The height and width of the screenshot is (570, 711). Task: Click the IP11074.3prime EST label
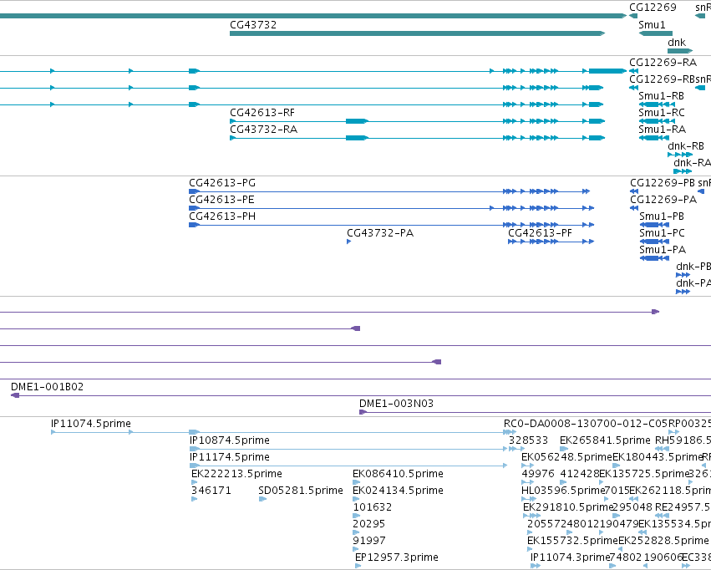click(570, 557)
